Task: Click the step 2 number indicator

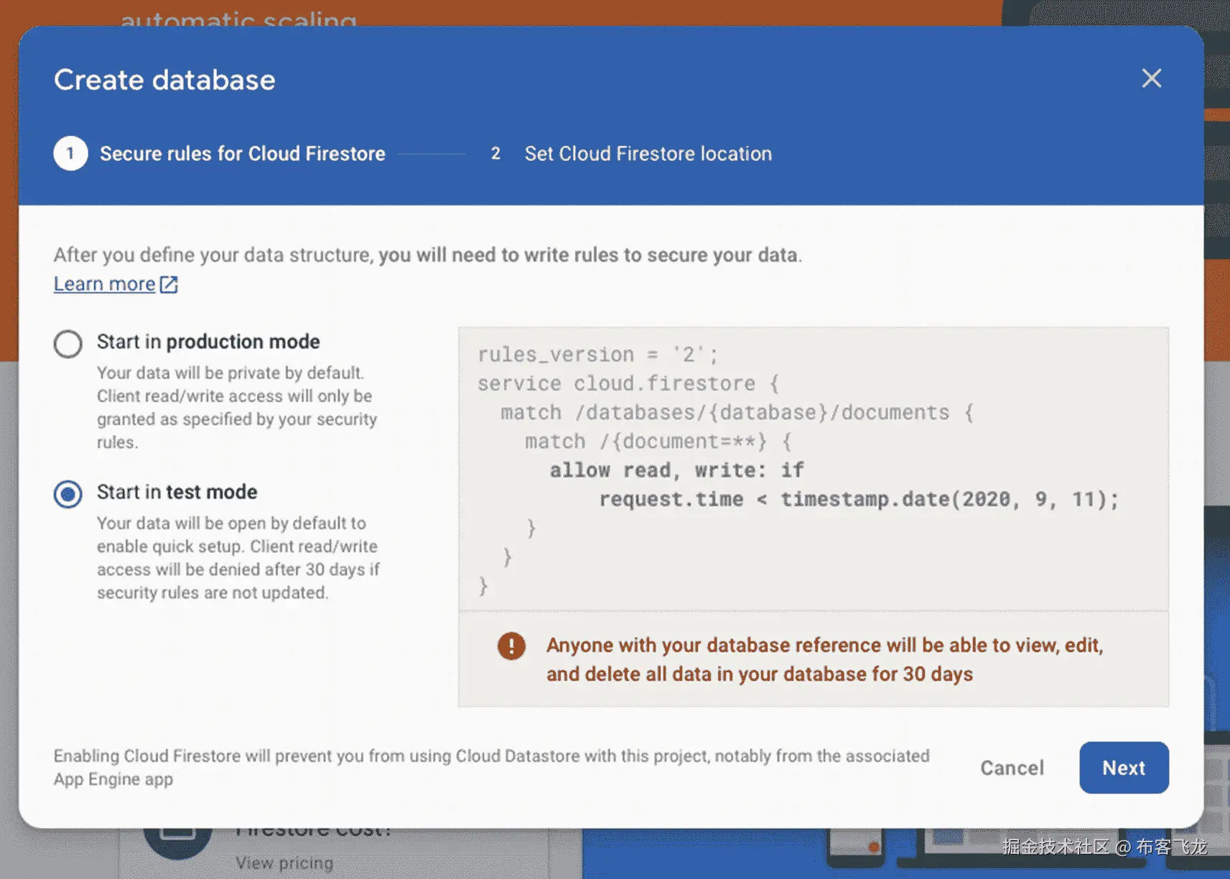Action: tap(495, 153)
